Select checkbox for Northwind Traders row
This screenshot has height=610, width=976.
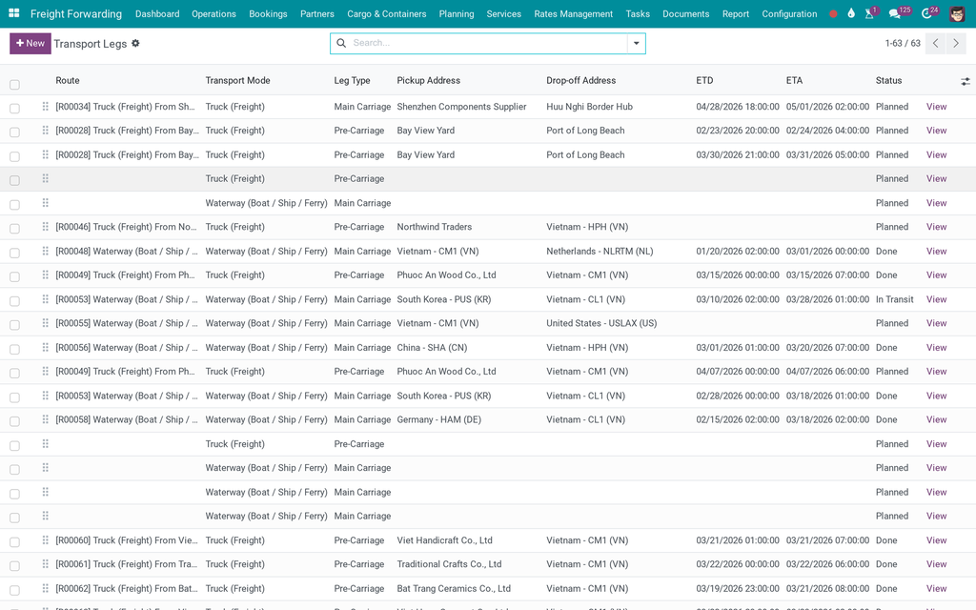point(15,229)
